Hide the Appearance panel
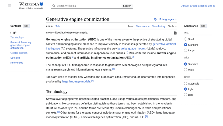Image resolution: width=223 pixels, height=126 pixels. 203,26
